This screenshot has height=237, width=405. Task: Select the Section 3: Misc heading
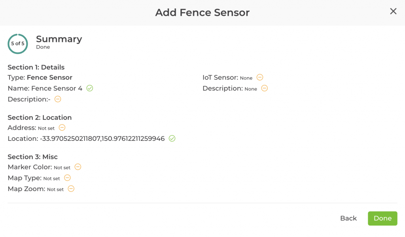(32, 157)
